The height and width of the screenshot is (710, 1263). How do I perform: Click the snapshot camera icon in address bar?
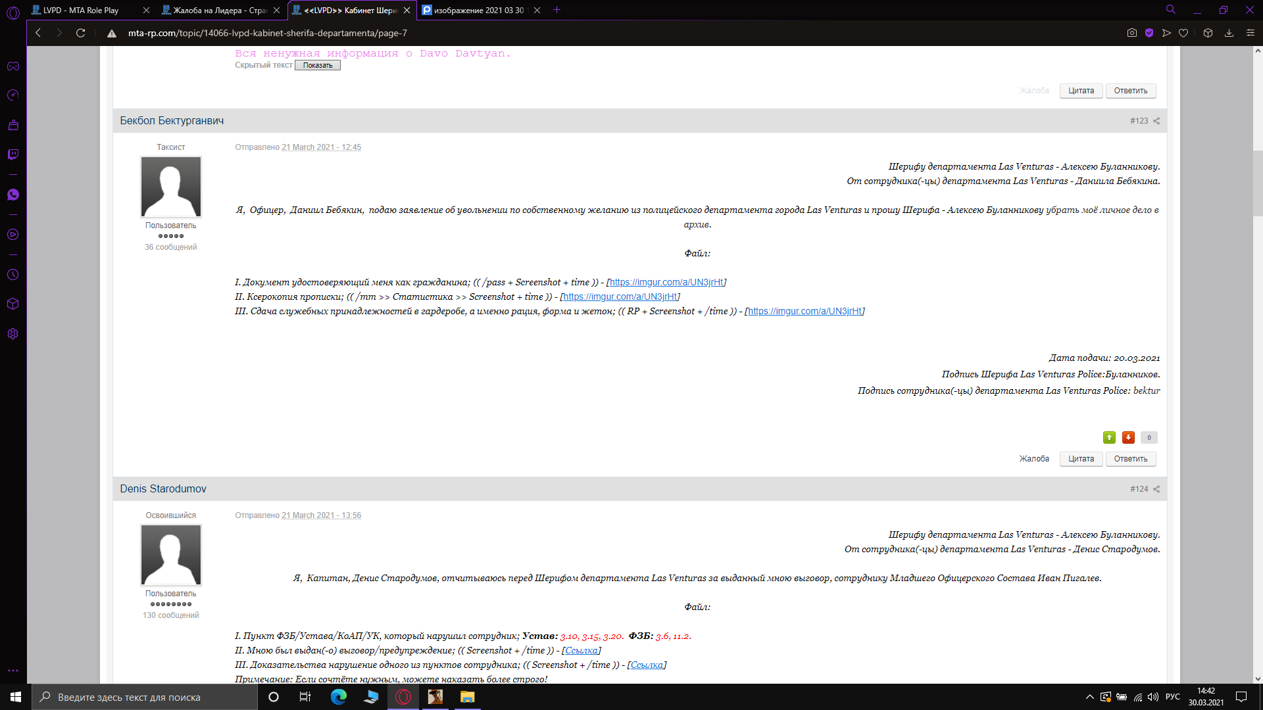click(1132, 33)
